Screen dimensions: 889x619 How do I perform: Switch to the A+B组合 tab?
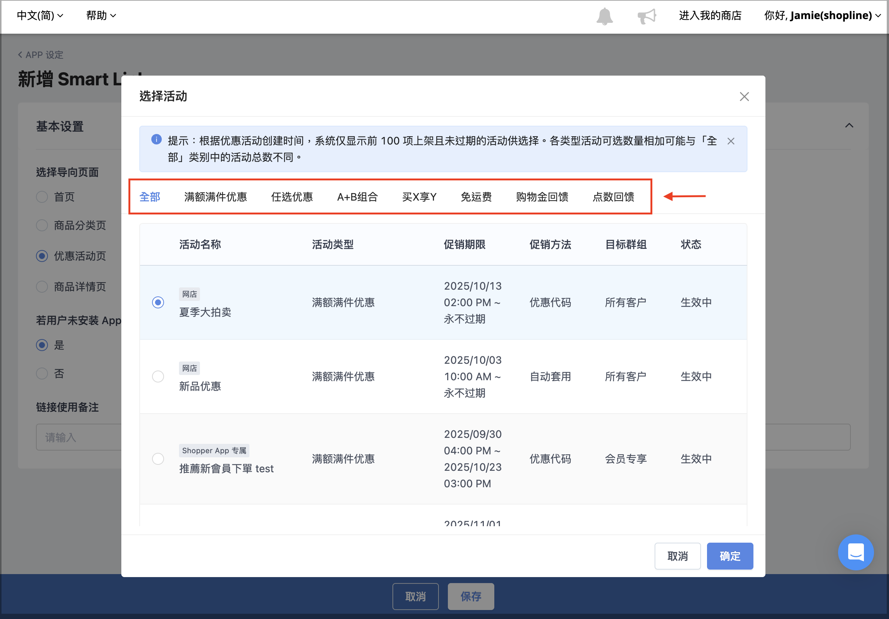pyautogui.click(x=357, y=197)
